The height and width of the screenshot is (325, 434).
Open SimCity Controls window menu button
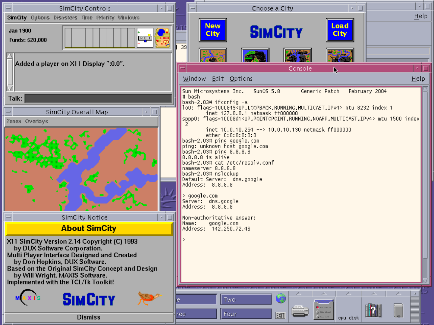tap(8, 8)
